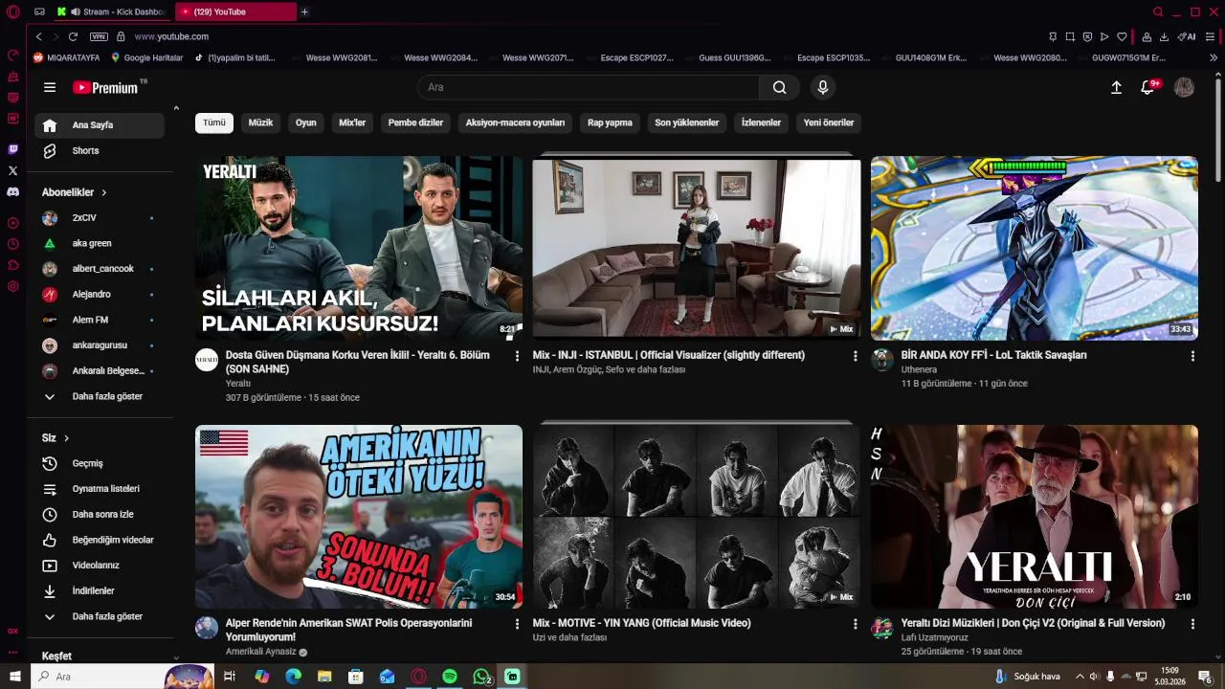Open Opera snapshot tool icon
Image resolution: width=1225 pixels, height=689 pixels.
pyautogui.click(x=1070, y=36)
